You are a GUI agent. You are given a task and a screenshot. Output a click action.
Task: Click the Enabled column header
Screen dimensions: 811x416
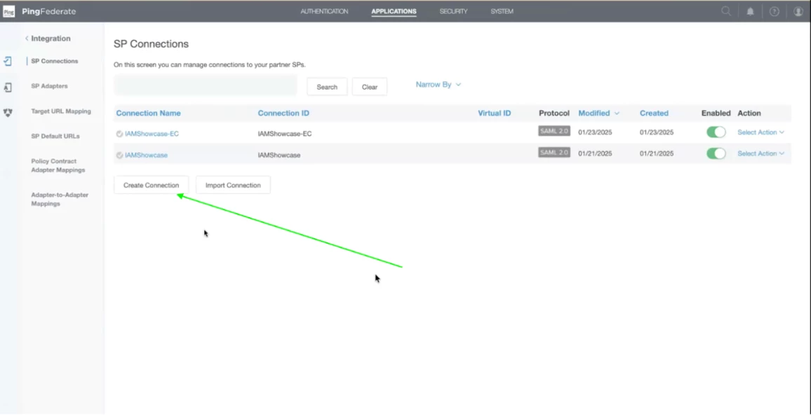point(716,113)
